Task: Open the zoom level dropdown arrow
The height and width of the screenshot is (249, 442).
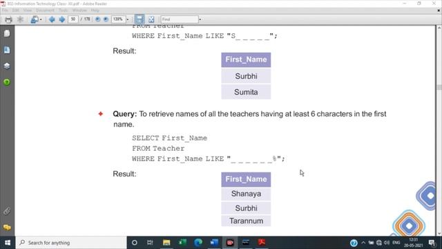Action: (x=127, y=19)
